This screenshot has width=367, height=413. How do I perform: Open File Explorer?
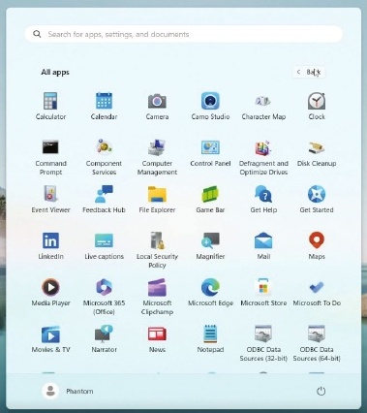tap(157, 199)
